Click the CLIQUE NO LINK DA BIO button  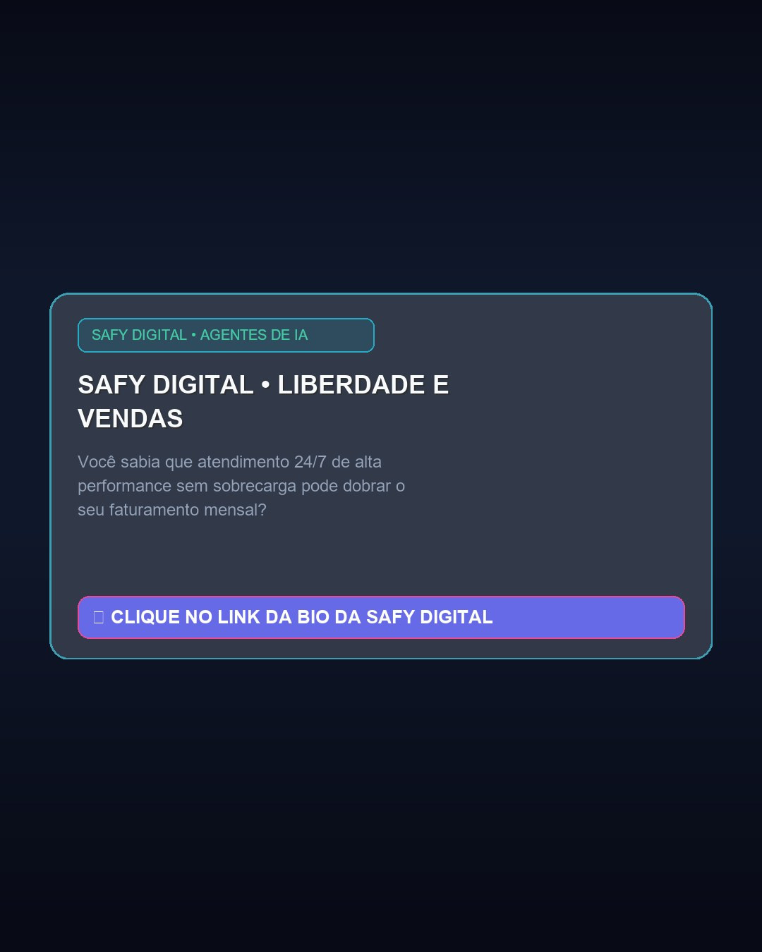pyautogui.click(x=381, y=617)
